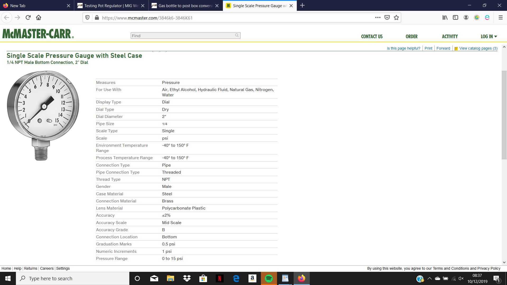This screenshot has width=507, height=285.
Task: Open the Firefox account icon
Action: click(x=466, y=18)
